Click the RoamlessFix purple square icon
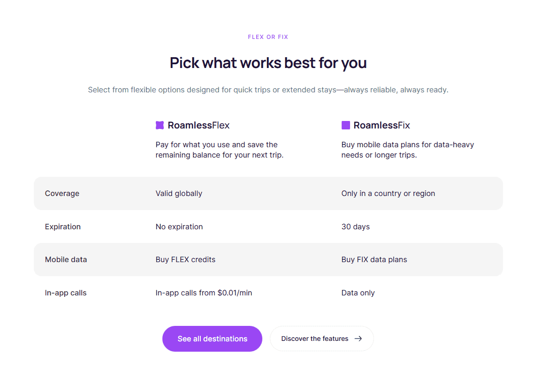 [x=346, y=125]
